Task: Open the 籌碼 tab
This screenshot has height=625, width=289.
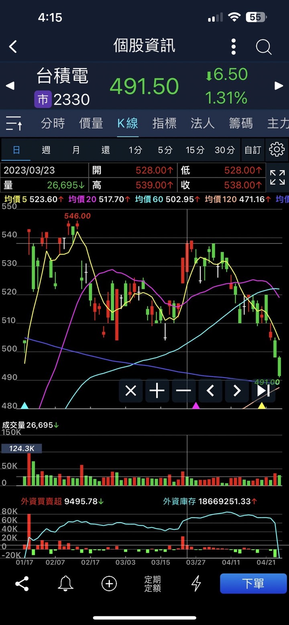Action: click(x=241, y=123)
